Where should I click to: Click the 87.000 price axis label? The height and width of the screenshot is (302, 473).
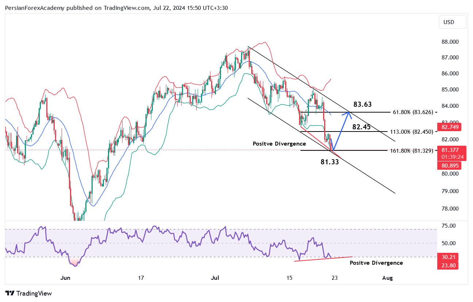pos(449,58)
